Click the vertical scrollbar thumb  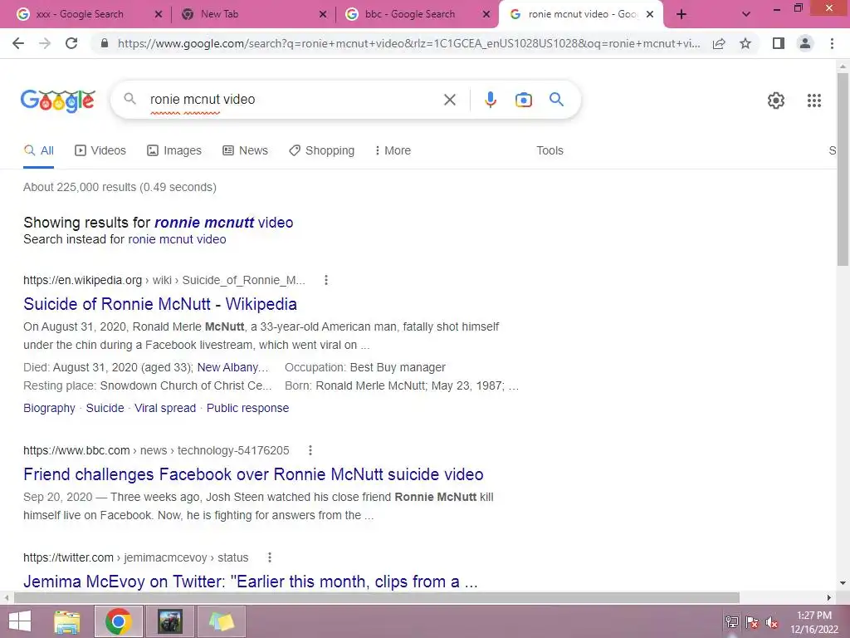click(x=843, y=169)
